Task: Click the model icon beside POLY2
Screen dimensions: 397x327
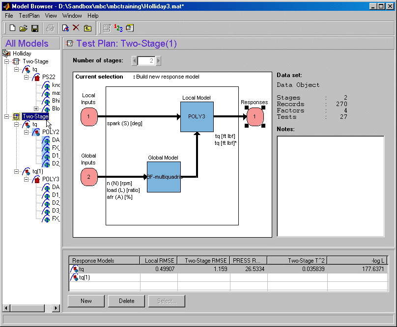Action: tap(36, 132)
